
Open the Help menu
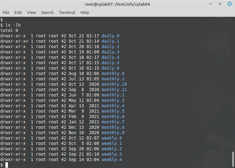(85, 12)
